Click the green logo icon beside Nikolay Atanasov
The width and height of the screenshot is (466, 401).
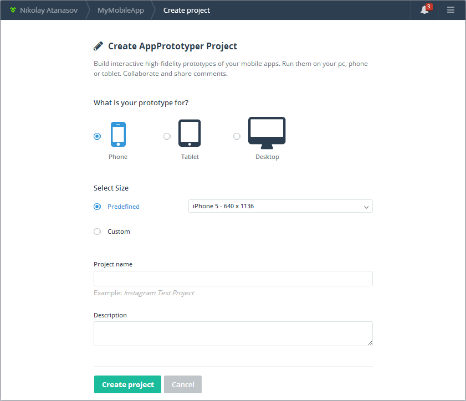(x=13, y=10)
